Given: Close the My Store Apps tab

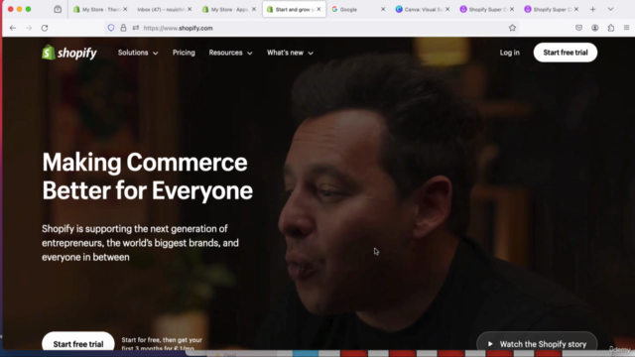Looking at the screenshot, I should pos(254,9).
